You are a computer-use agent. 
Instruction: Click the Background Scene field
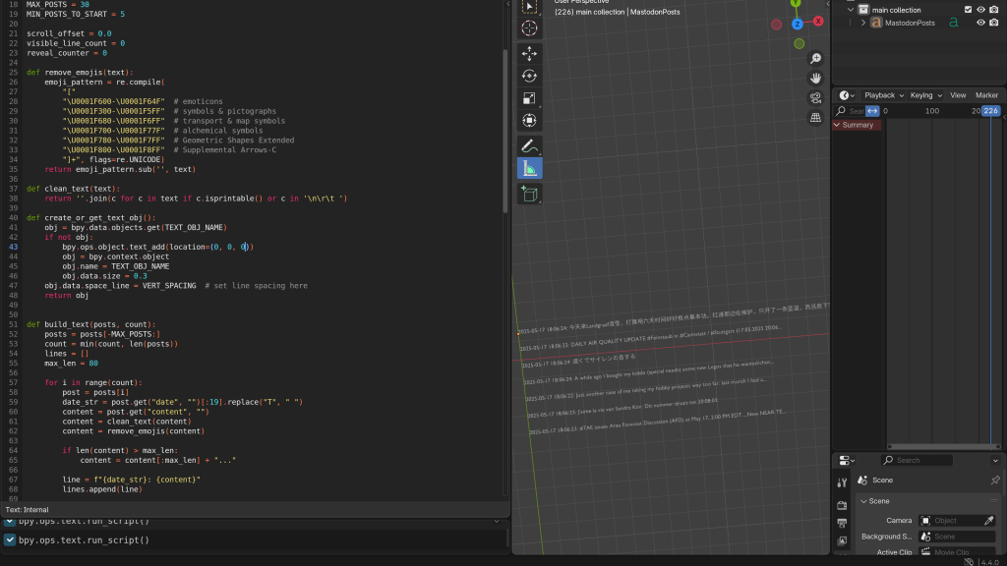pyautogui.click(x=957, y=537)
